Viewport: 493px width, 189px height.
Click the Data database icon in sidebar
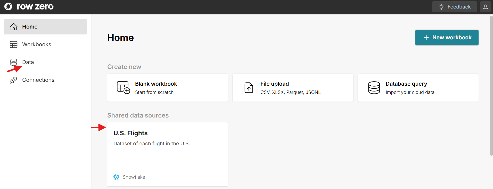[14, 62]
